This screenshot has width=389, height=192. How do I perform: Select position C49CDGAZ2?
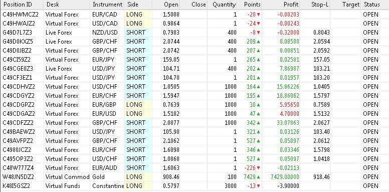(19, 114)
